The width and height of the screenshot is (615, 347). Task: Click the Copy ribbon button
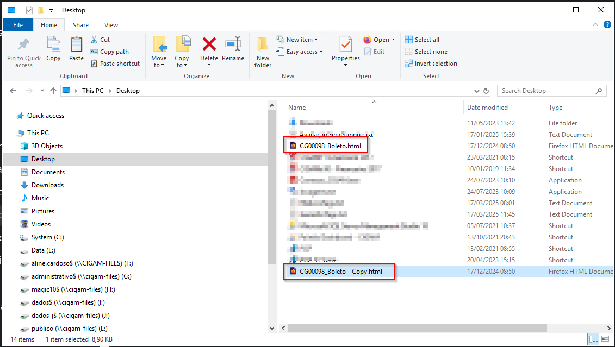[53, 49]
